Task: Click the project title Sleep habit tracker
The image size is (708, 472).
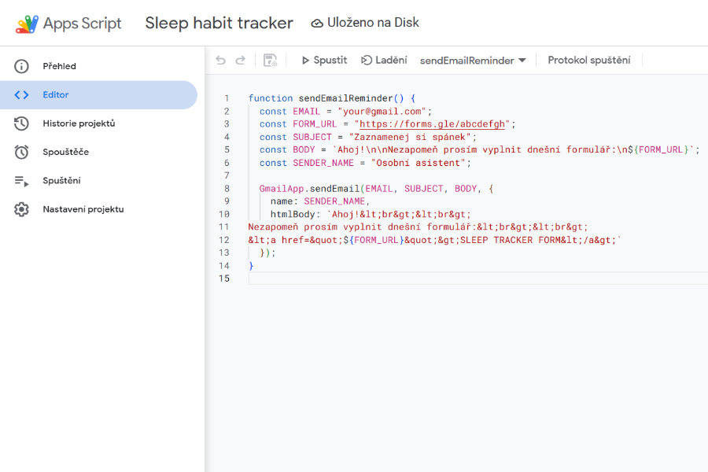Action: coord(219,23)
